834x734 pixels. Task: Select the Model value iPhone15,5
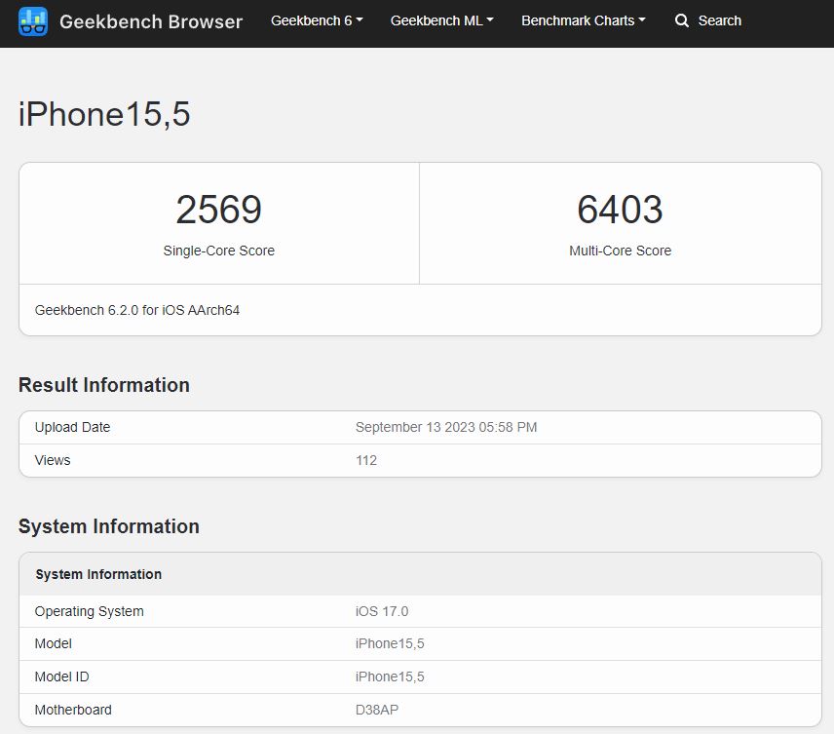[390, 644]
